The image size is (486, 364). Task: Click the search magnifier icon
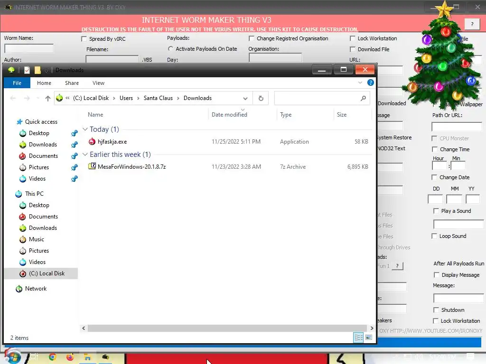pyautogui.click(x=363, y=98)
